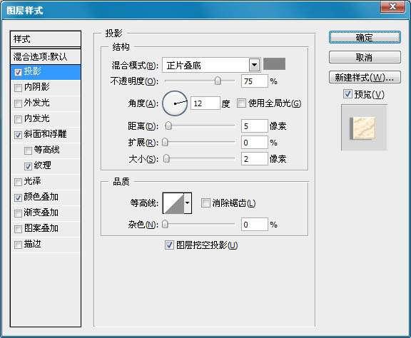The image size is (411, 338).
Task: Uncheck the 颜色叠加 checkbox
Action: 18,198
